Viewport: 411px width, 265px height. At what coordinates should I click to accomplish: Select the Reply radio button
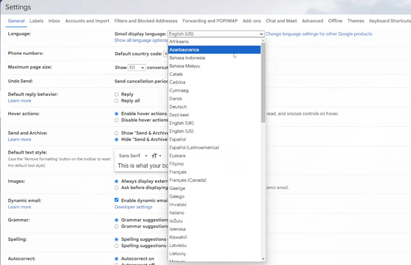[116, 94]
